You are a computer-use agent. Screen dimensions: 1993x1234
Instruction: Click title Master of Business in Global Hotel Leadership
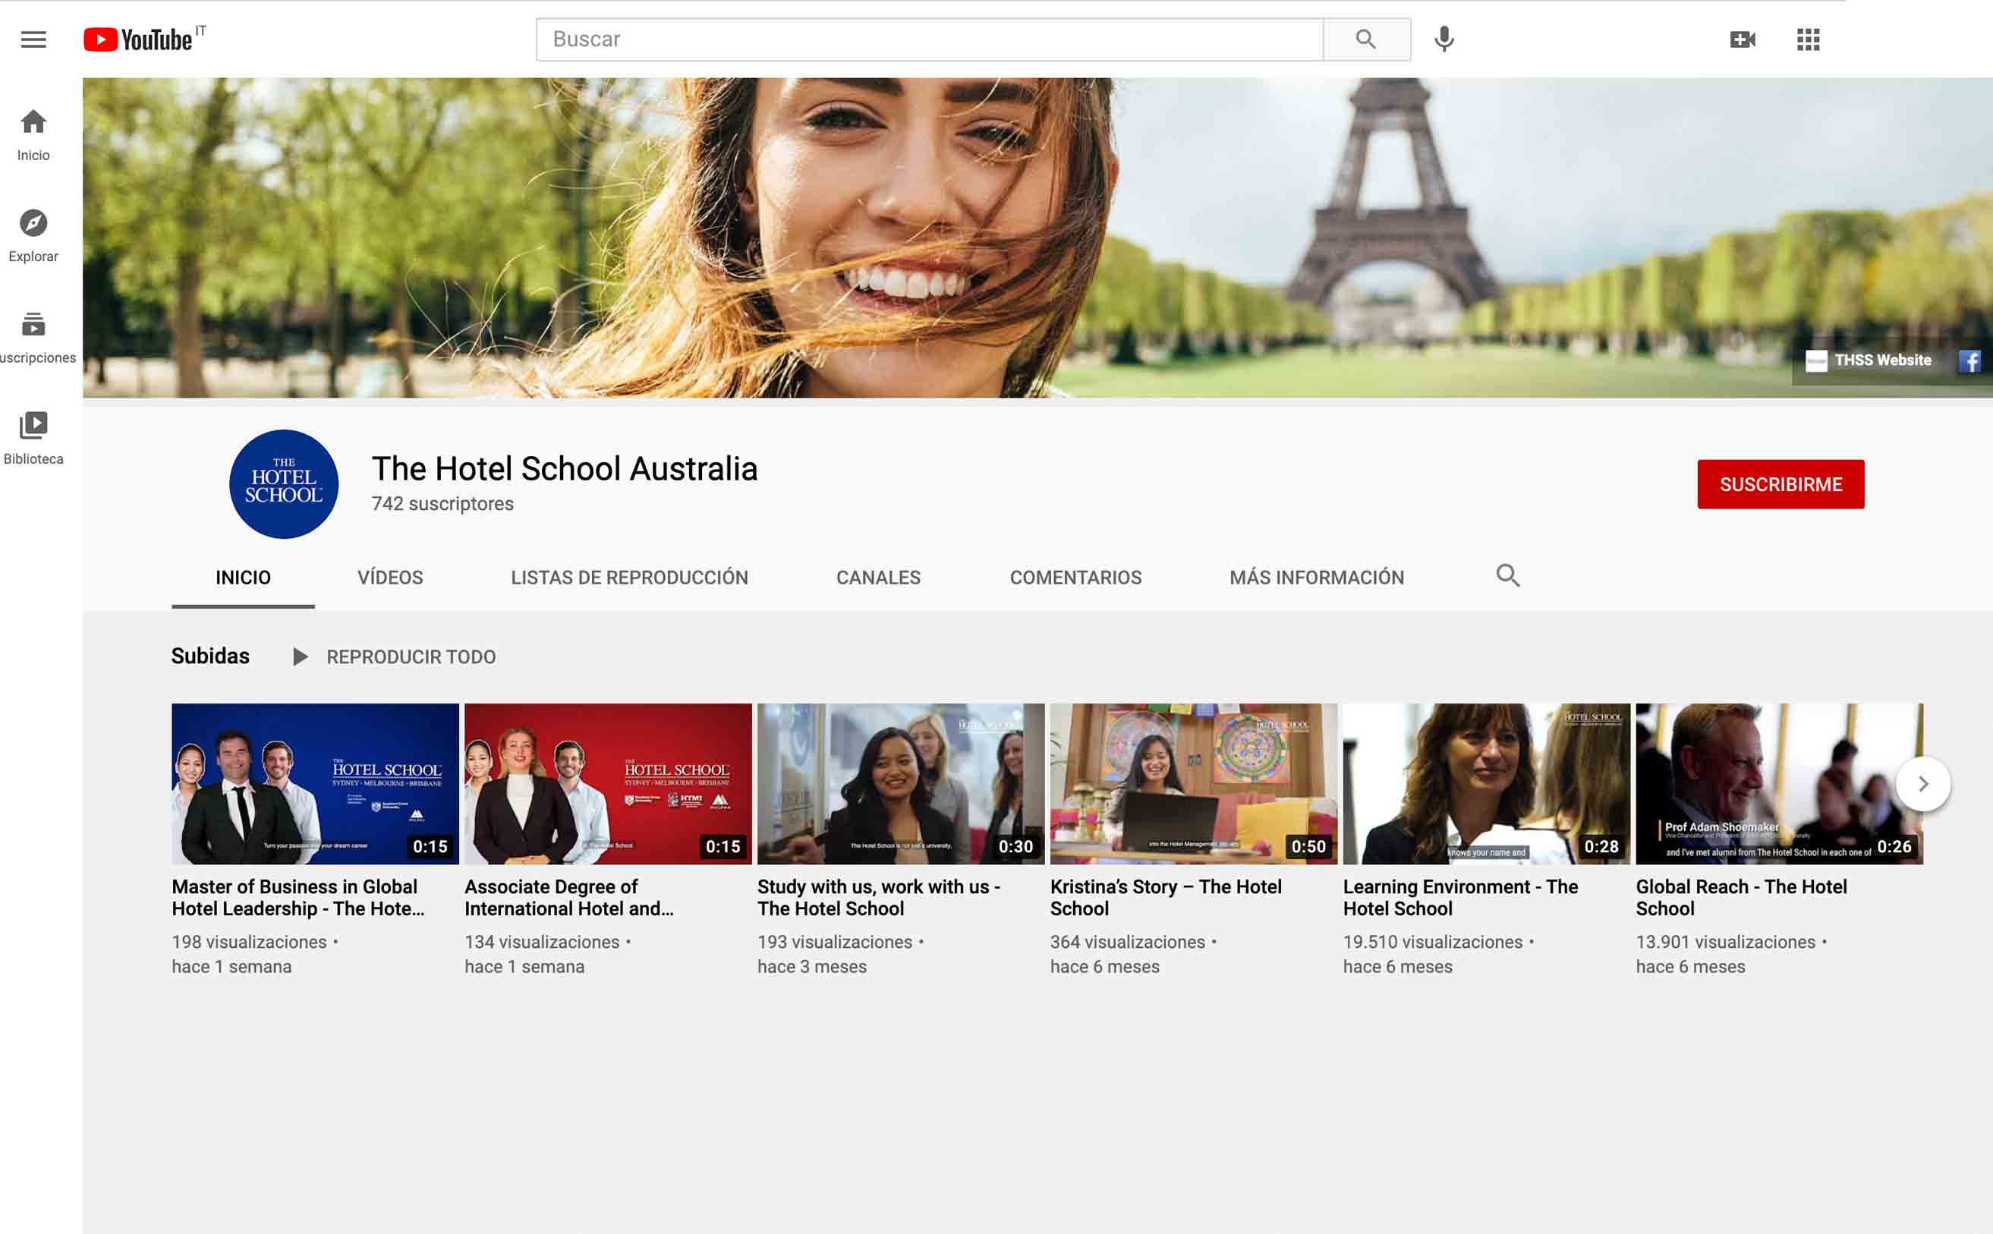pyautogui.click(x=299, y=898)
